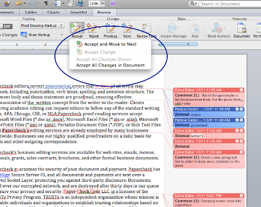Click the Mail share icon
261x207 pixels.
tap(195, 28)
